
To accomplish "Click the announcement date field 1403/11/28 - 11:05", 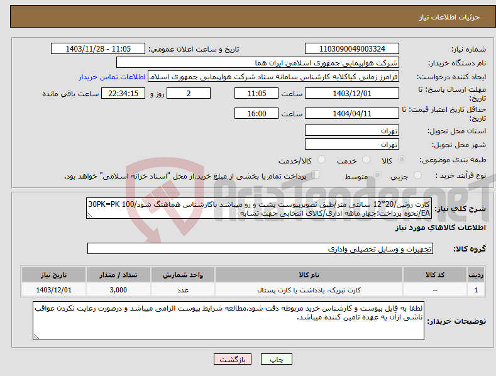I will coord(97,49).
